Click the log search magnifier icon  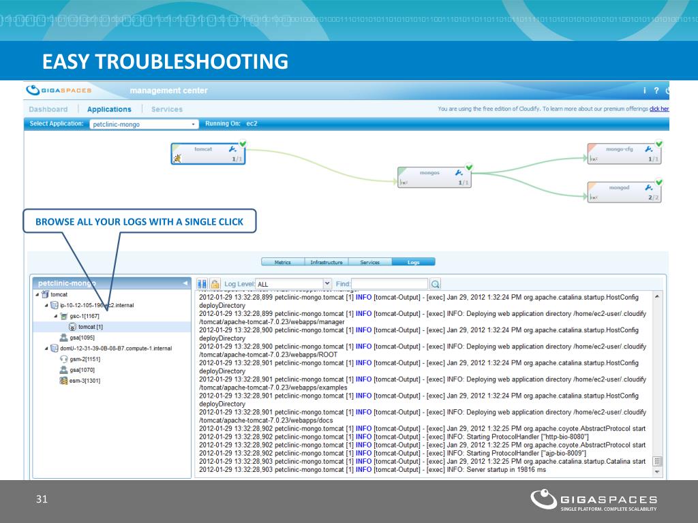tap(436, 284)
